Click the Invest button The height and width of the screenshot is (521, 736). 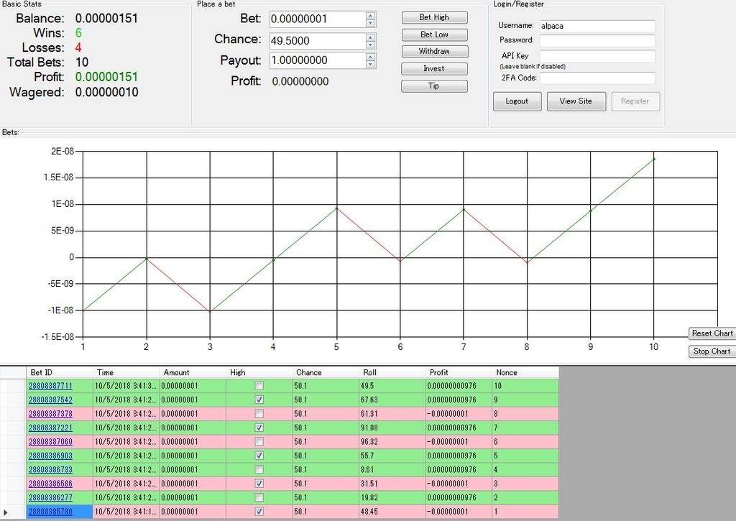click(434, 68)
